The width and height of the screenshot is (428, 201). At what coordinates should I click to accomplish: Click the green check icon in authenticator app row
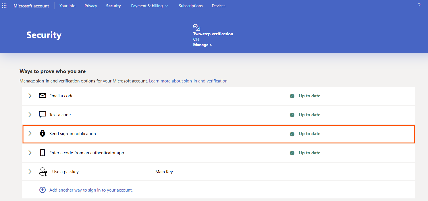292,153
